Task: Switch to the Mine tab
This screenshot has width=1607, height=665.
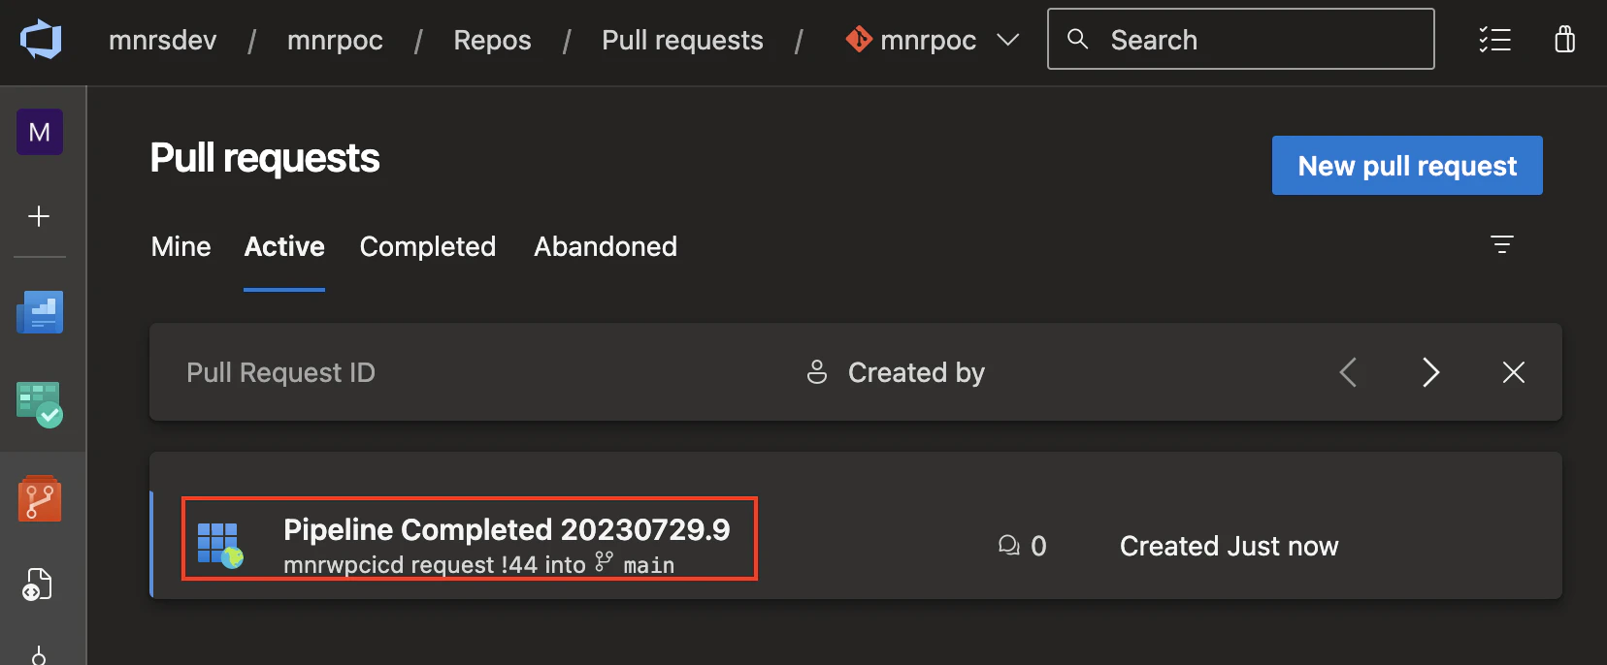Action: 180,247
